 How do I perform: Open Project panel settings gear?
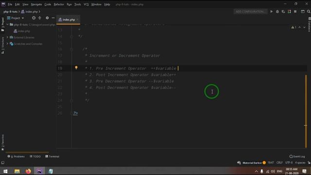pyautogui.click(x=47, y=18)
